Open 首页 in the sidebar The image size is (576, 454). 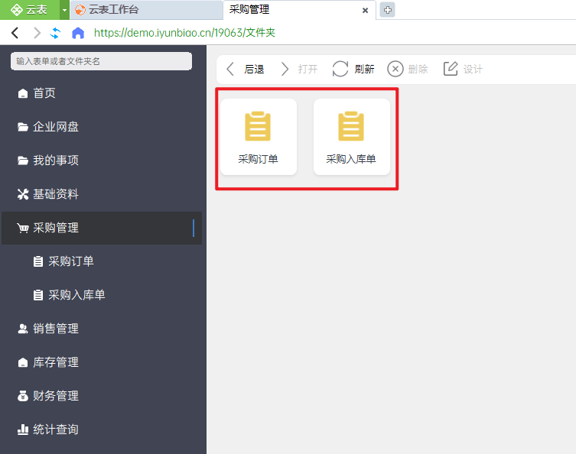tap(102, 93)
